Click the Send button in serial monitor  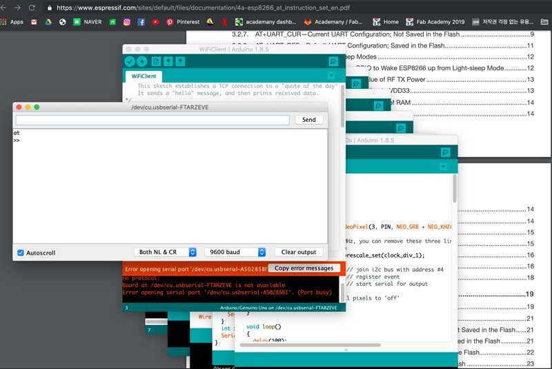pos(308,120)
